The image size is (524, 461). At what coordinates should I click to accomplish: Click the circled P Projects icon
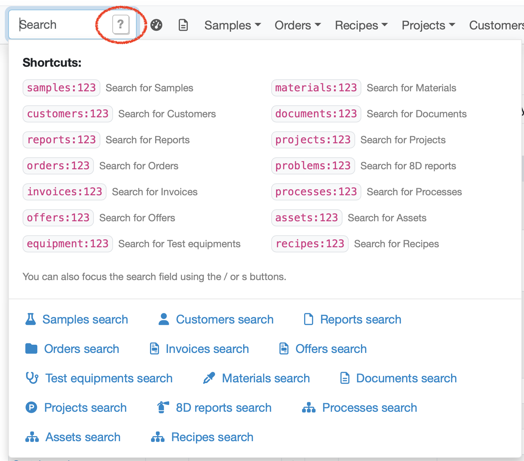31,407
